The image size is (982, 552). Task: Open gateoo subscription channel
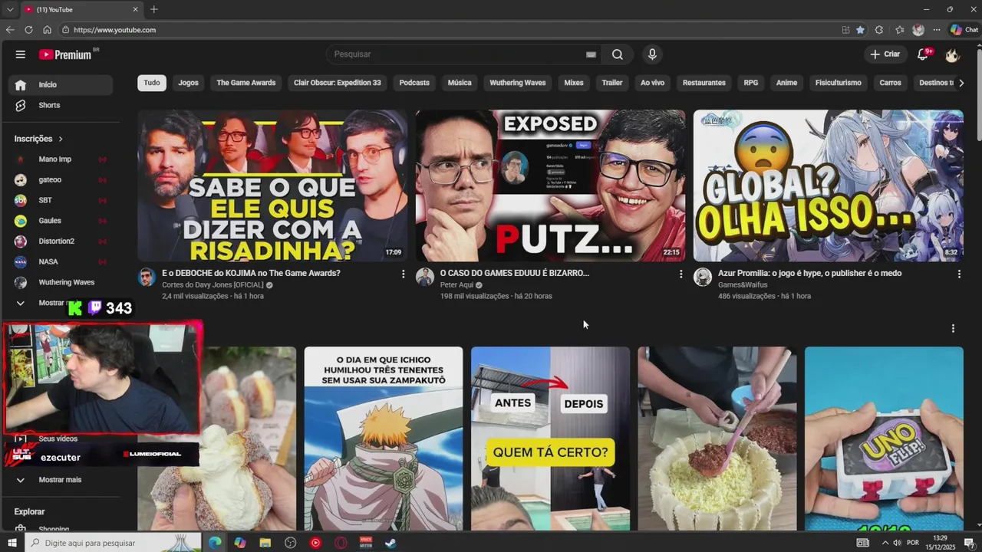coord(61,179)
